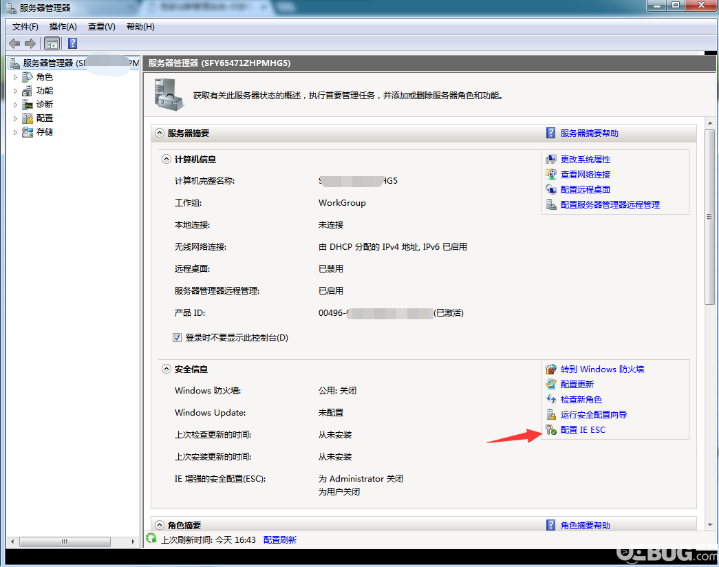Screen dimensions: 719x567
Task: Collapse the 服务器摘要 section
Action: pyautogui.click(x=159, y=133)
